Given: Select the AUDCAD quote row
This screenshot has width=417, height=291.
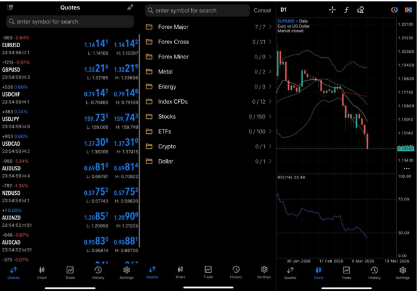Looking at the screenshot, I should click(70, 243).
